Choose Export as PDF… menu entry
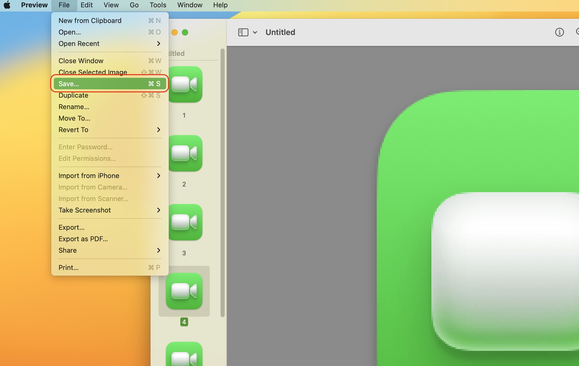The width and height of the screenshot is (579, 366). (83, 239)
